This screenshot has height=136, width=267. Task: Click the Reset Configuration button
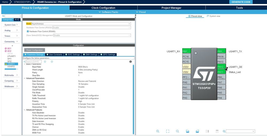(34, 50)
